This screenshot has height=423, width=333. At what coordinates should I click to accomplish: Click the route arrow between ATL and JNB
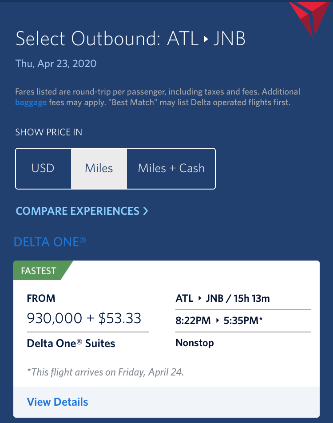[200, 298]
